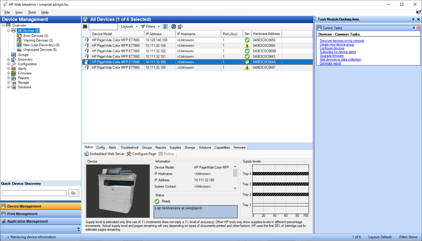Collapse the Current Tasks panel with chevron

coord(414,27)
